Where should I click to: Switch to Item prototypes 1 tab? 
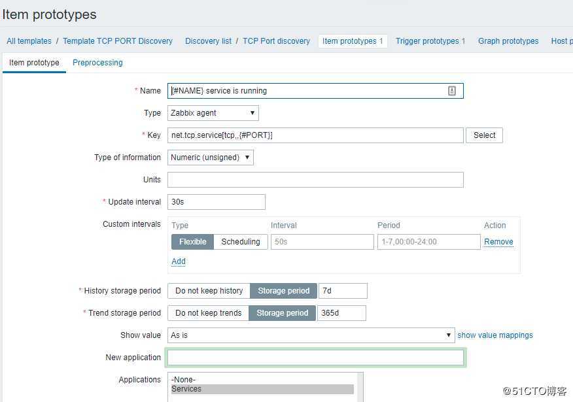pos(353,41)
